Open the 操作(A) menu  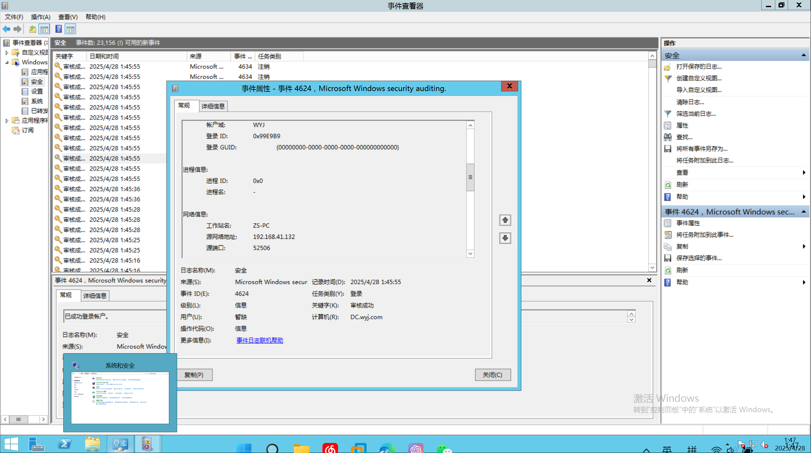[x=41, y=17]
